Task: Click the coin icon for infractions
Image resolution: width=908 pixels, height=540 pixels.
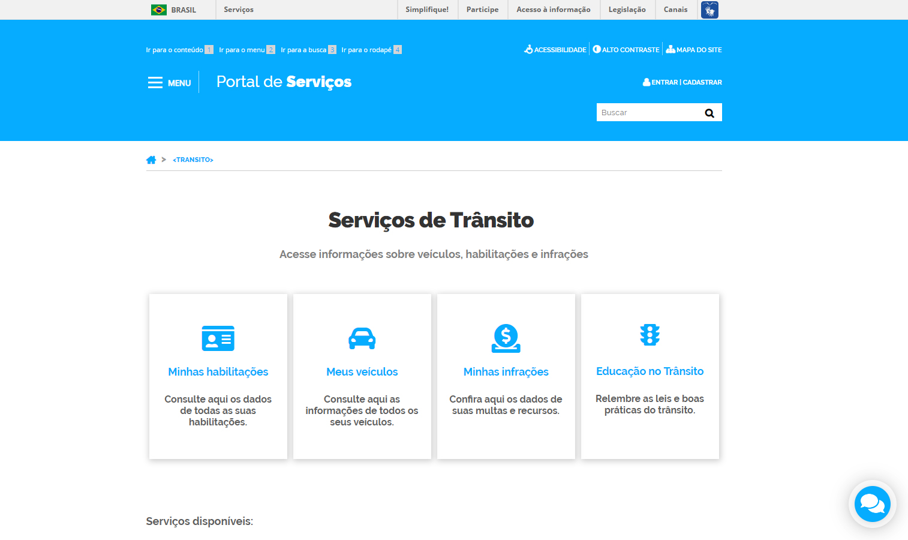Action: (x=506, y=338)
